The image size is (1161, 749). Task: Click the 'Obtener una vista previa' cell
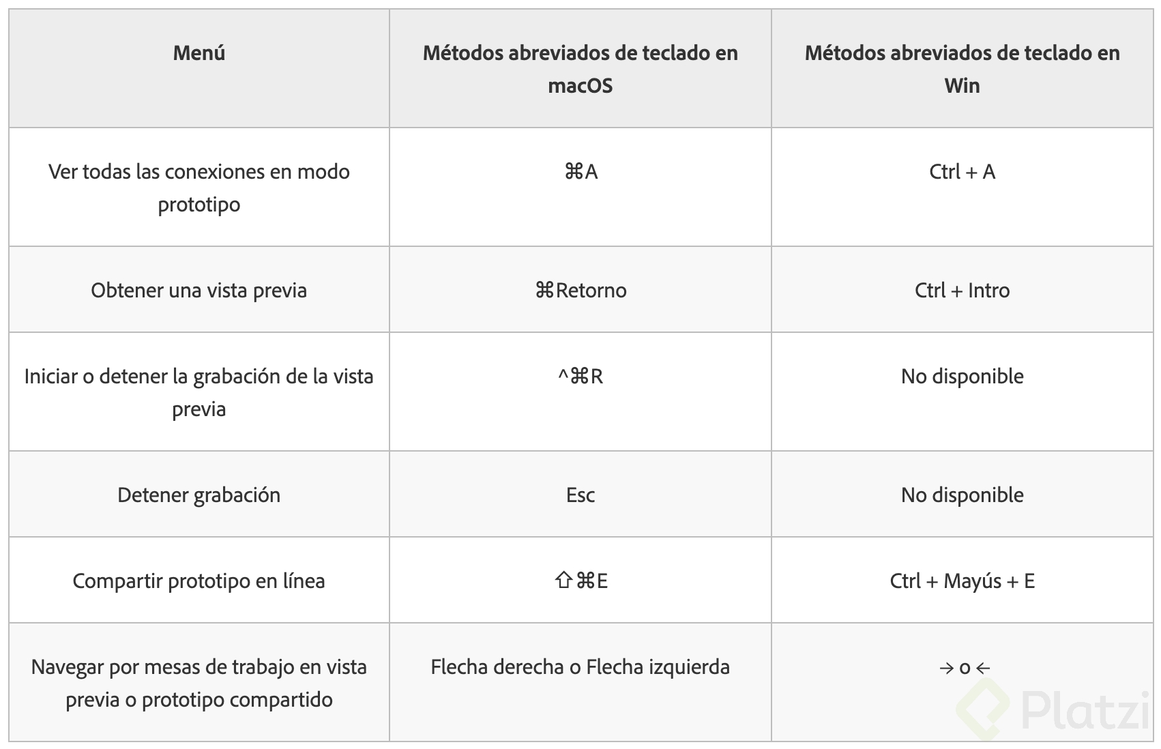(x=199, y=289)
